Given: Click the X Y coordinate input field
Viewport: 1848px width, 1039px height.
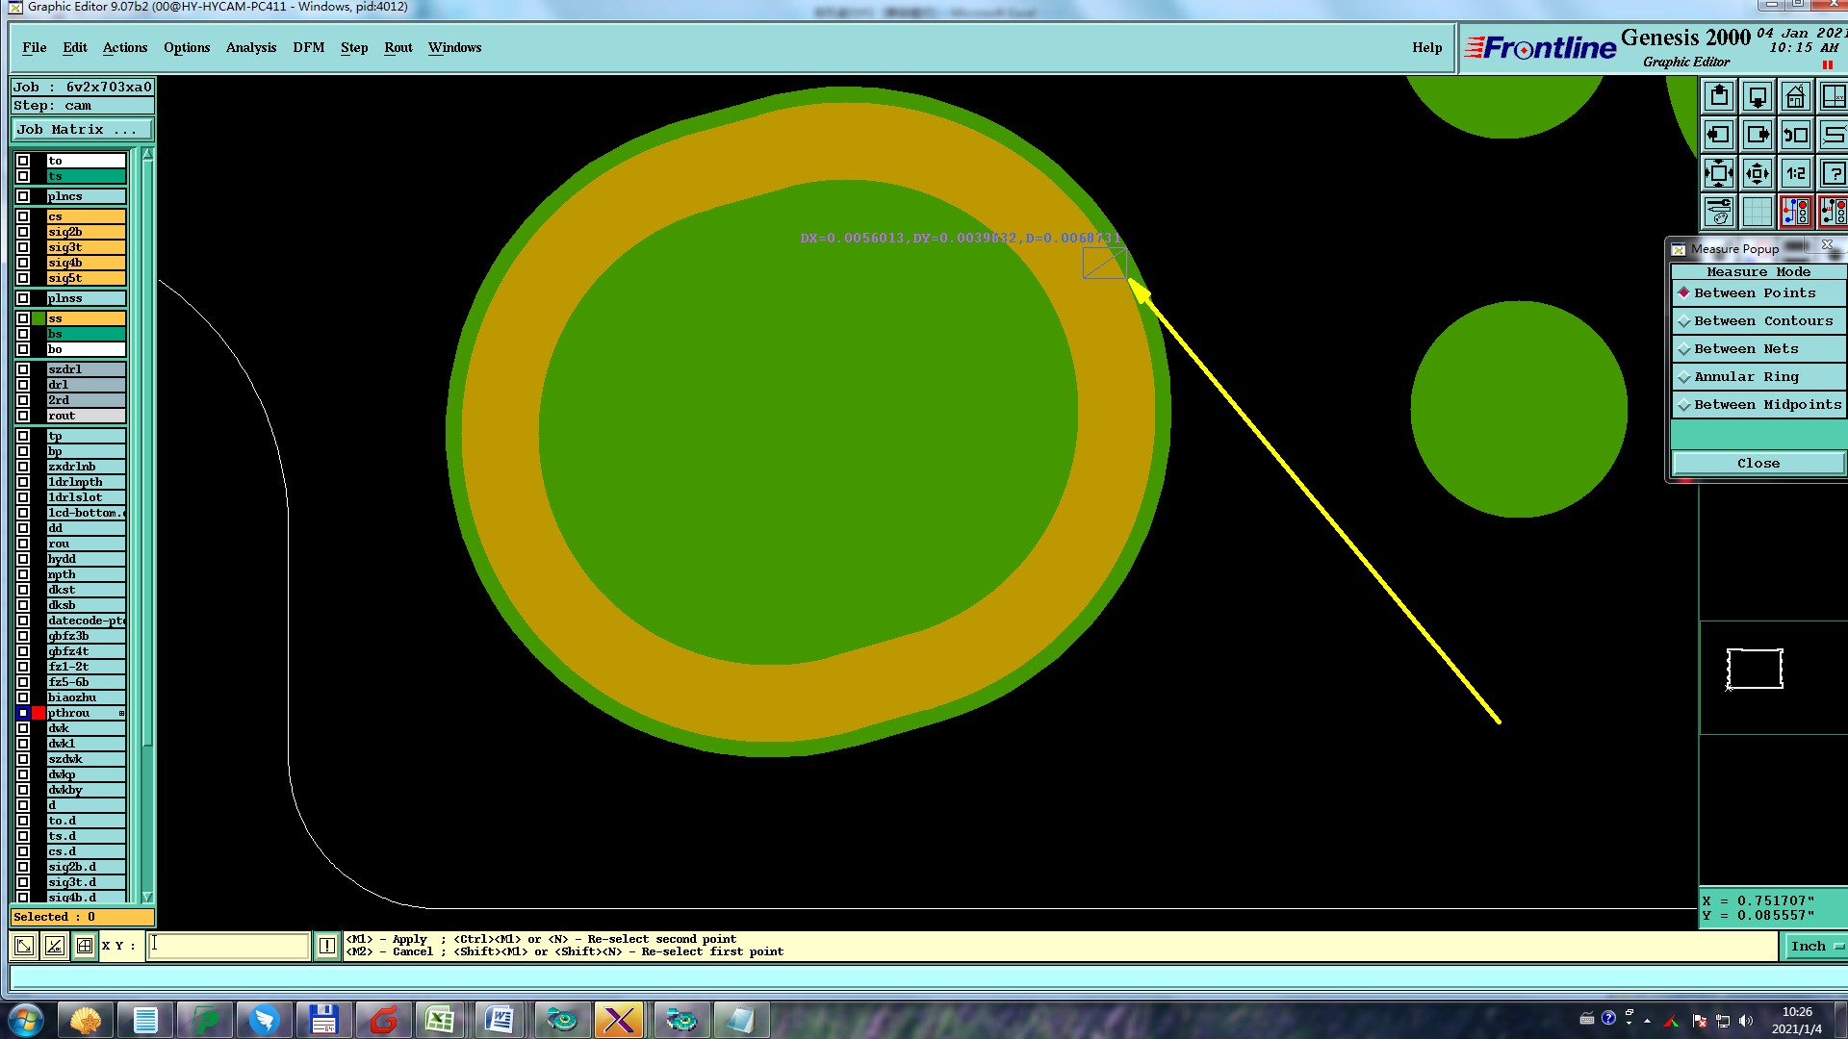Looking at the screenshot, I should 229,946.
